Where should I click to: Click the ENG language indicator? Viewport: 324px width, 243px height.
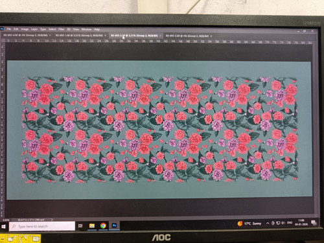point(290,223)
